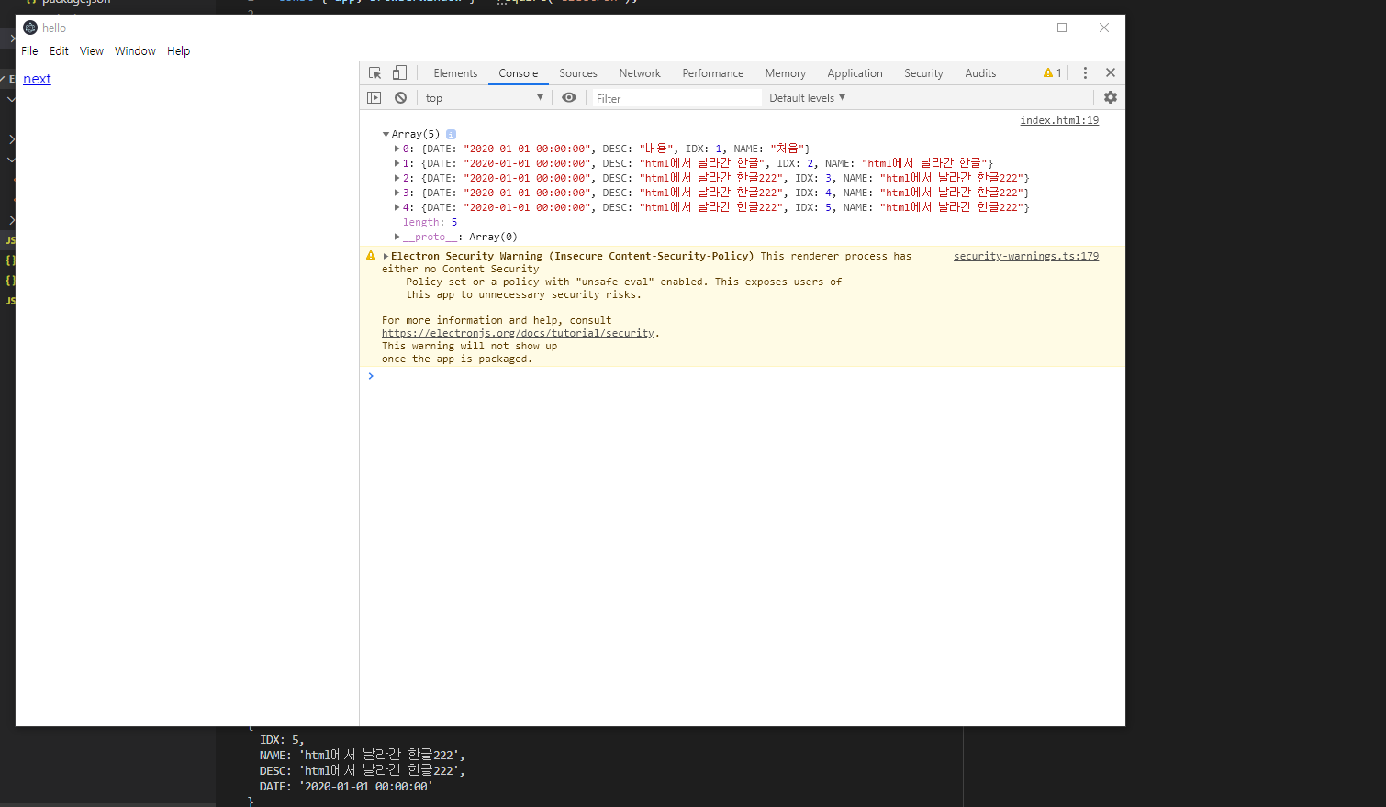Open the top context dropdown
Image resolution: width=1386 pixels, height=807 pixels.
484,98
